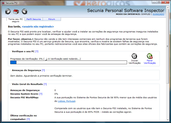The height and width of the screenshot is (123, 171).
Task: Maximize the Secunia PSI window
Action: 159,2
